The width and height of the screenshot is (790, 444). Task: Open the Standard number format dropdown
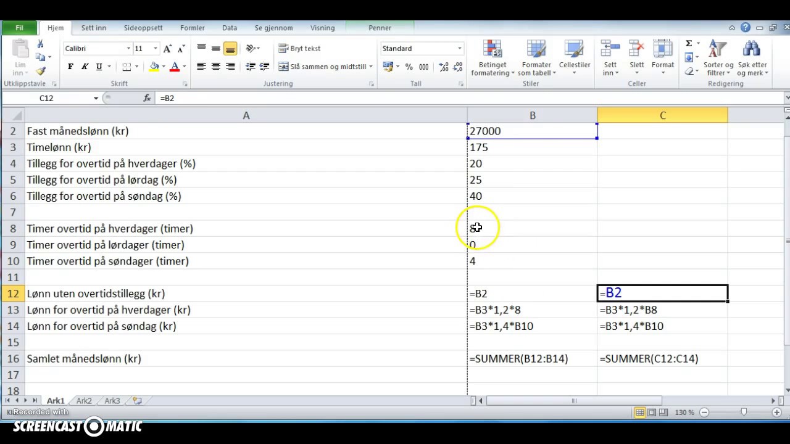point(460,49)
